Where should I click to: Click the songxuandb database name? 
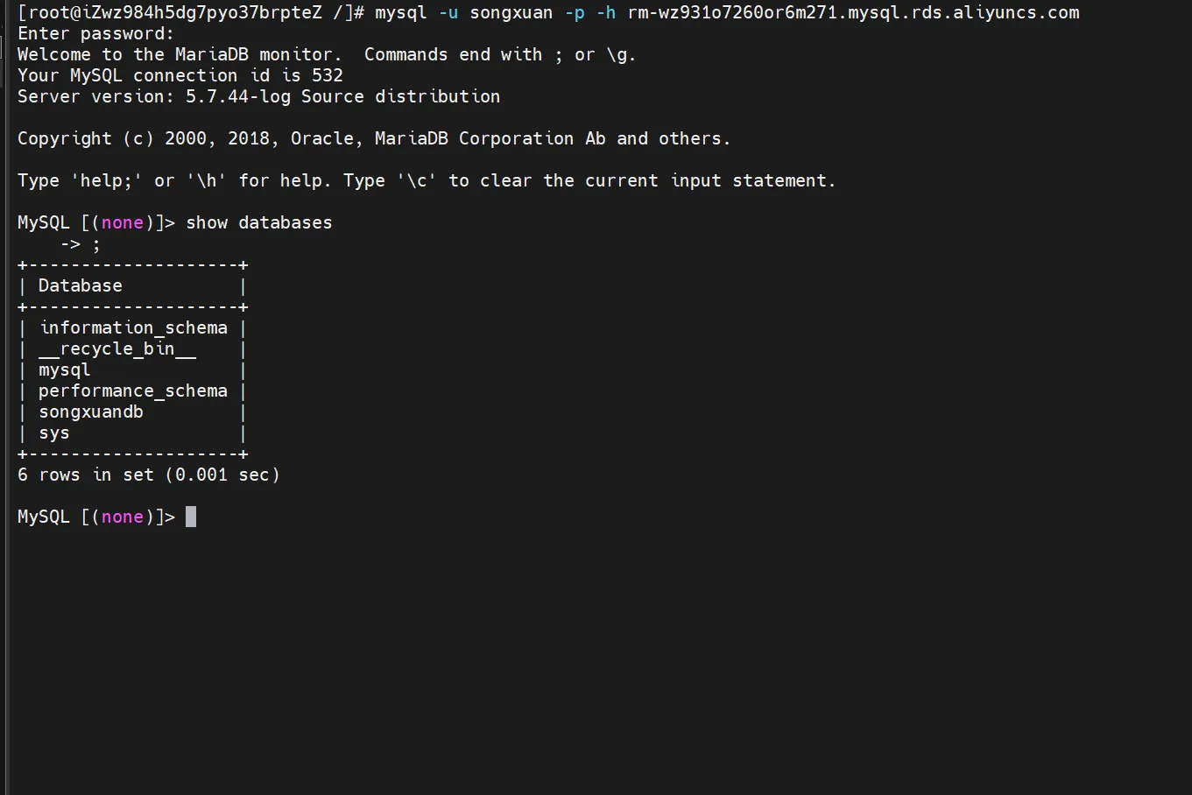[x=90, y=412]
